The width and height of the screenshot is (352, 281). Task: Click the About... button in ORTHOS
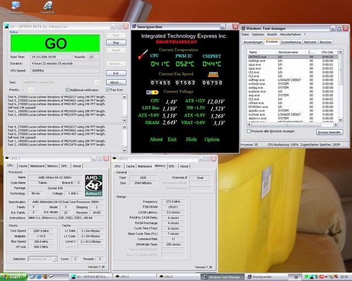tap(116, 82)
